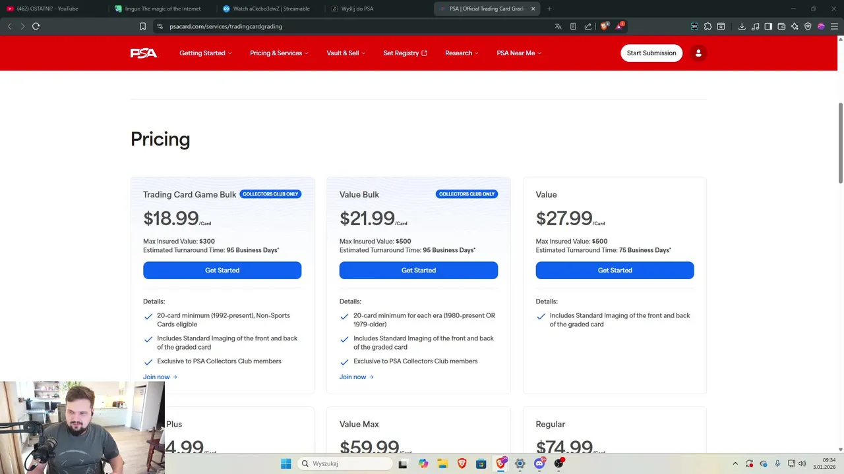Click the Start Submission button
The height and width of the screenshot is (474, 844).
point(651,53)
